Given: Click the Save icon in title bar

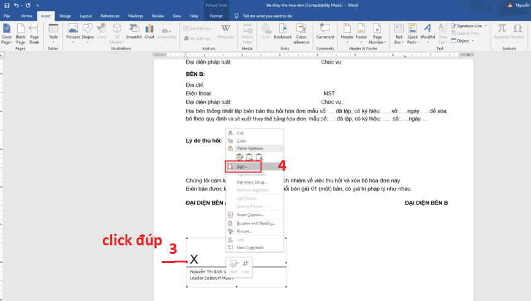Looking at the screenshot, I should (x=7, y=6).
